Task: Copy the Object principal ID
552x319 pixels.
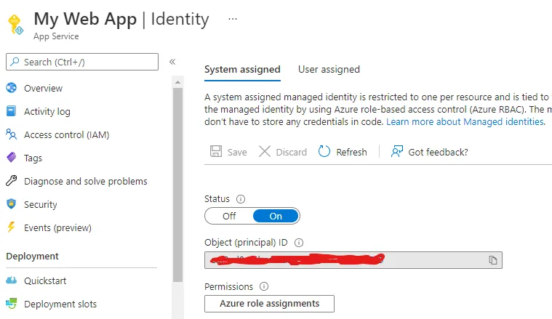Action: pyautogui.click(x=493, y=260)
